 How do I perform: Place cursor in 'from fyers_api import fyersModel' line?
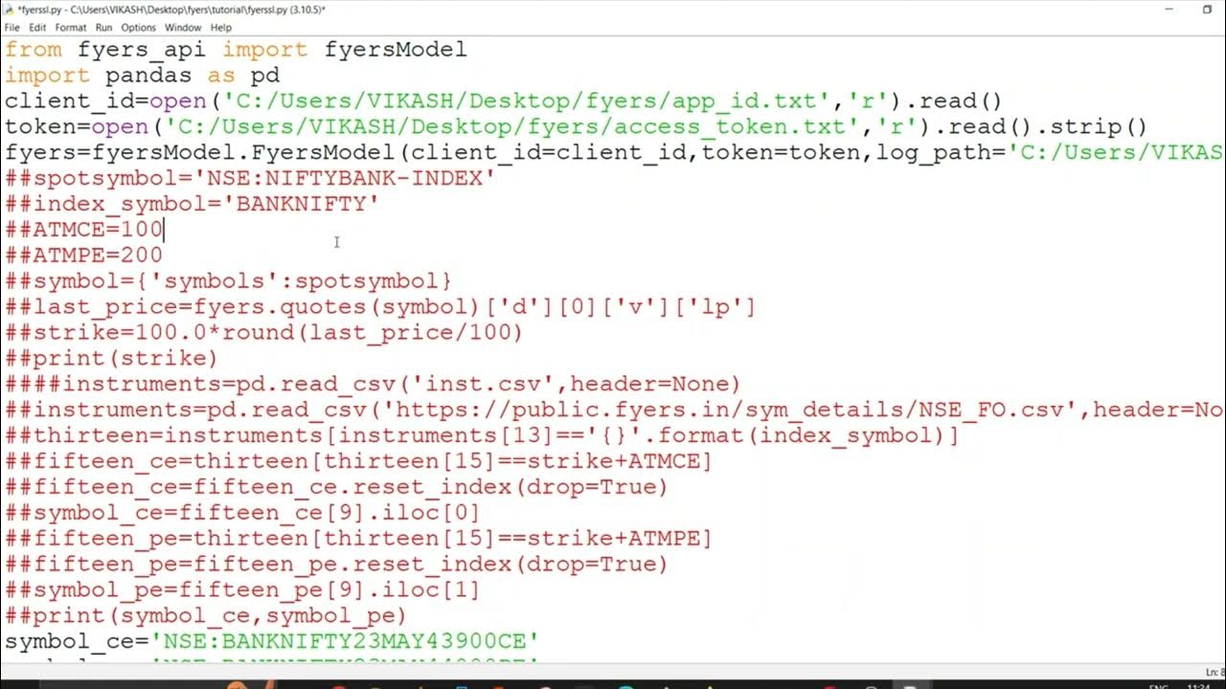[236, 50]
